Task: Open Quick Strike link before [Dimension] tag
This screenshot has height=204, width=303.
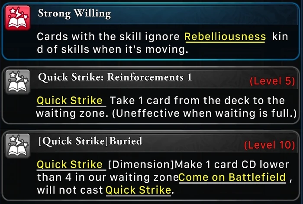Action: tap(70, 165)
